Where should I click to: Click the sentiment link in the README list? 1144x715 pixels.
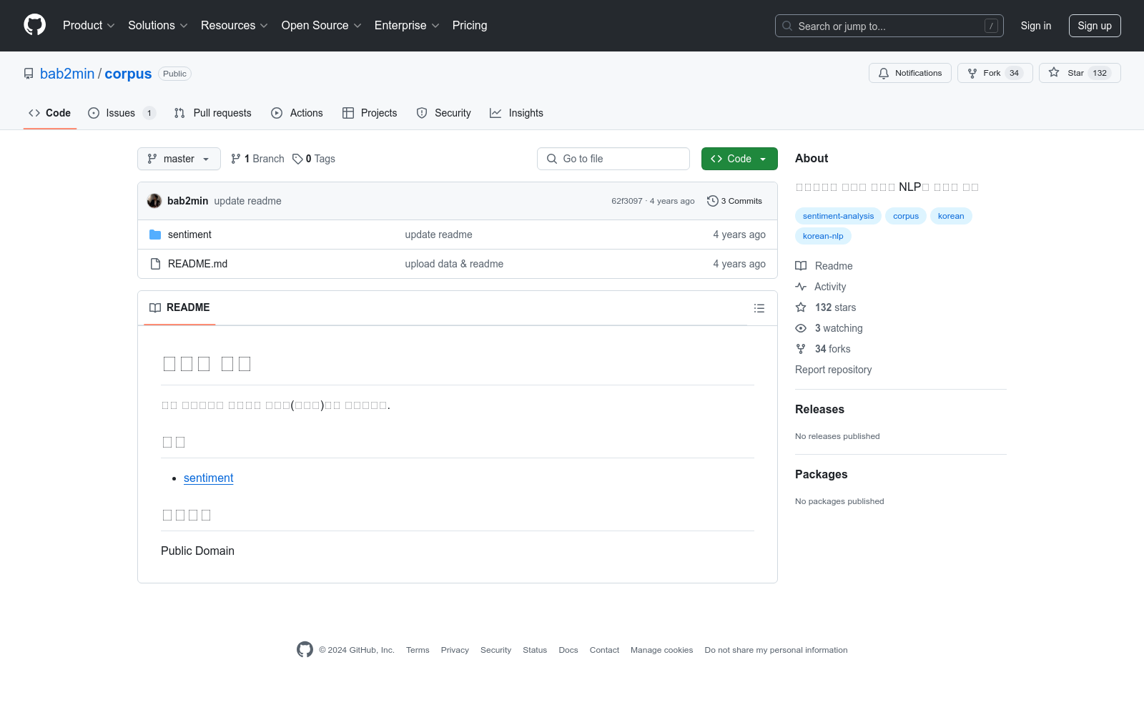[x=209, y=478]
